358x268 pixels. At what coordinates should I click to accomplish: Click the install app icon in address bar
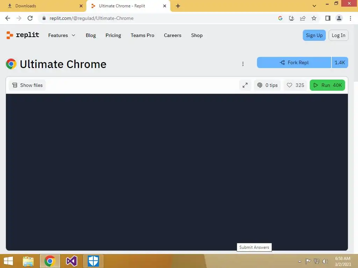coord(291,18)
